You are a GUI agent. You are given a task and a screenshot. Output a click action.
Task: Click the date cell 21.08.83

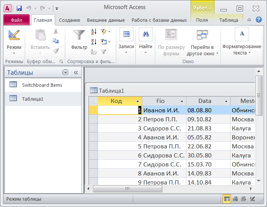(208, 128)
